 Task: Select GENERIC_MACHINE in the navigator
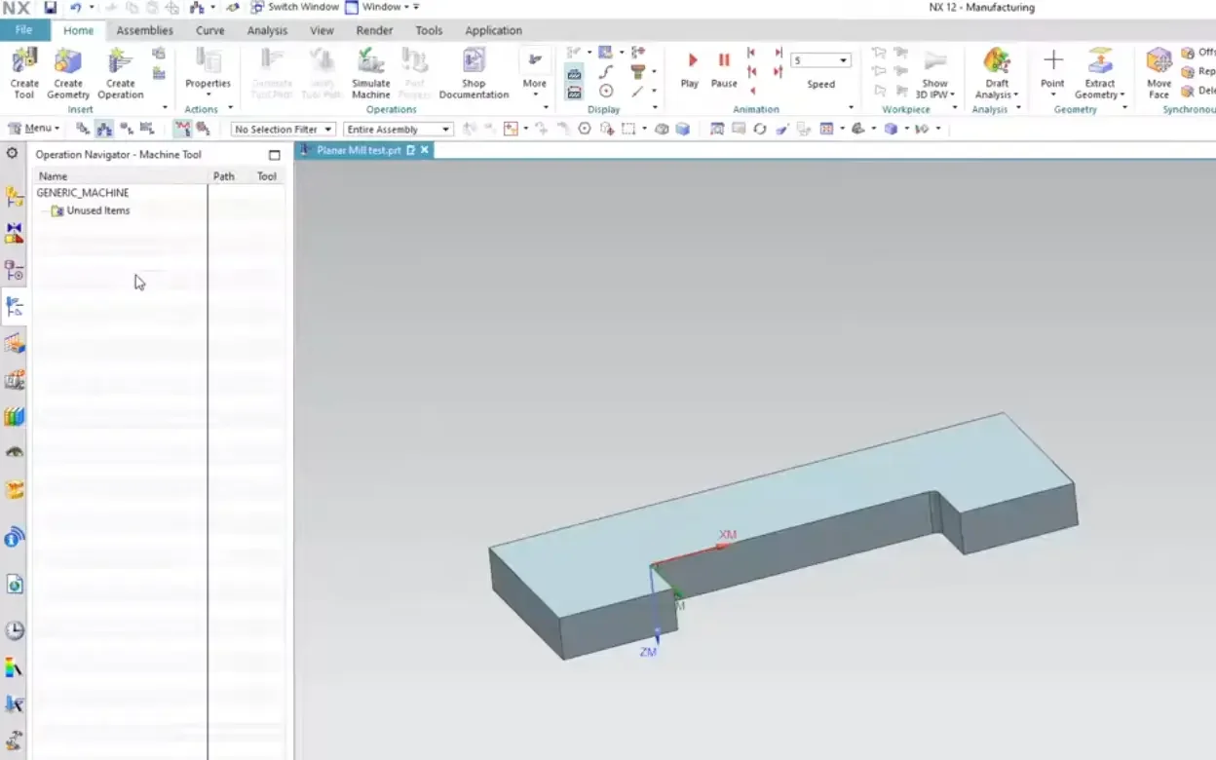[x=82, y=193]
